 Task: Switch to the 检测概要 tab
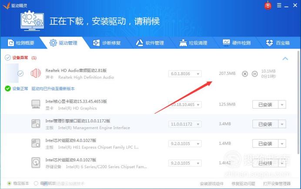click(x=21, y=43)
